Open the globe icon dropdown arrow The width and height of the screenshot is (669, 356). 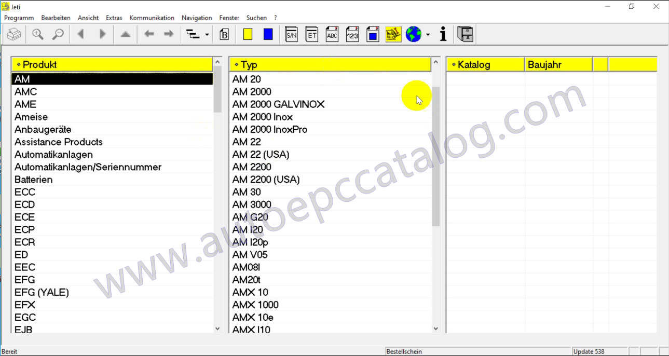click(x=427, y=34)
